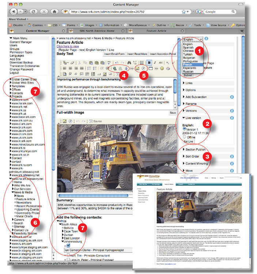Image resolution: width=257 pixels, height=274 pixels.
Task: Click the bulleted list icon
Action: 95,68
